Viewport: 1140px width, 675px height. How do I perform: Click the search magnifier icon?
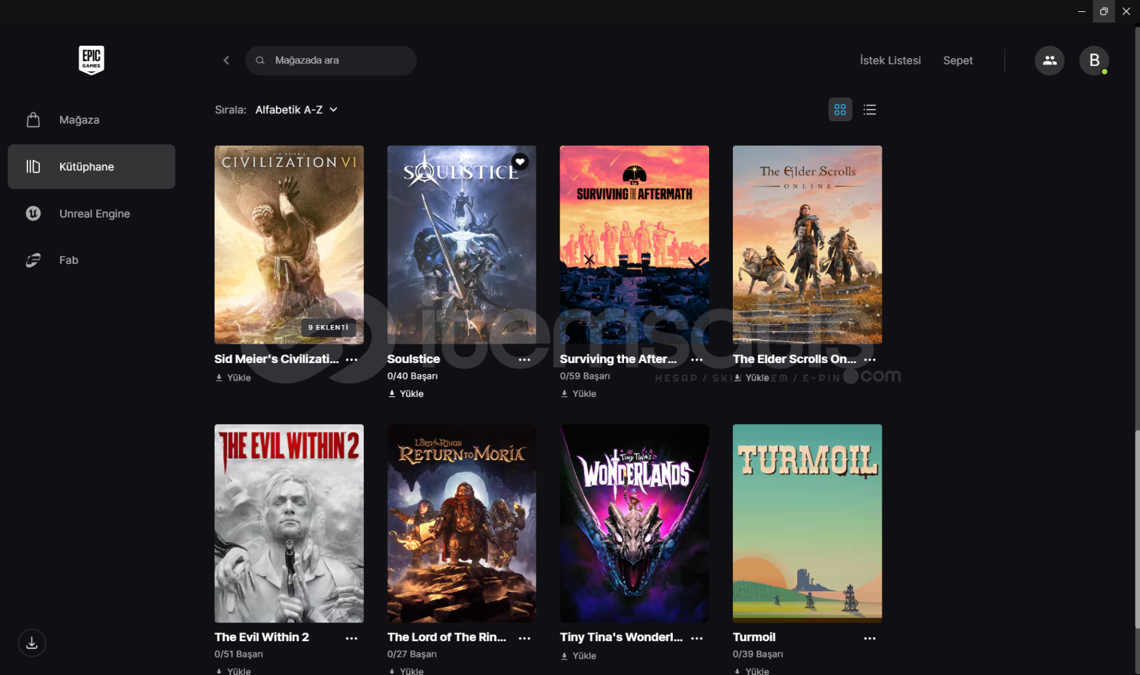click(x=260, y=61)
